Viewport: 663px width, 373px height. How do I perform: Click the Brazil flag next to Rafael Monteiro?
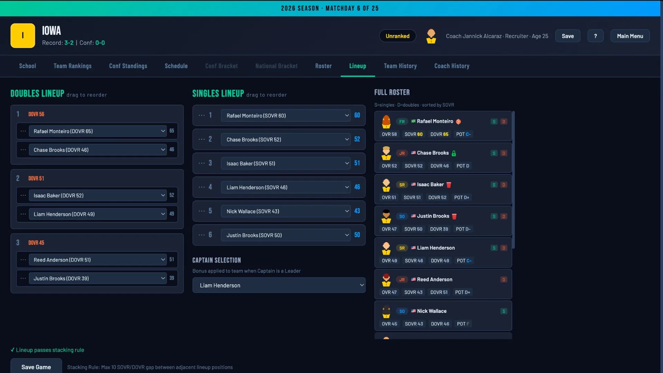[x=413, y=121]
